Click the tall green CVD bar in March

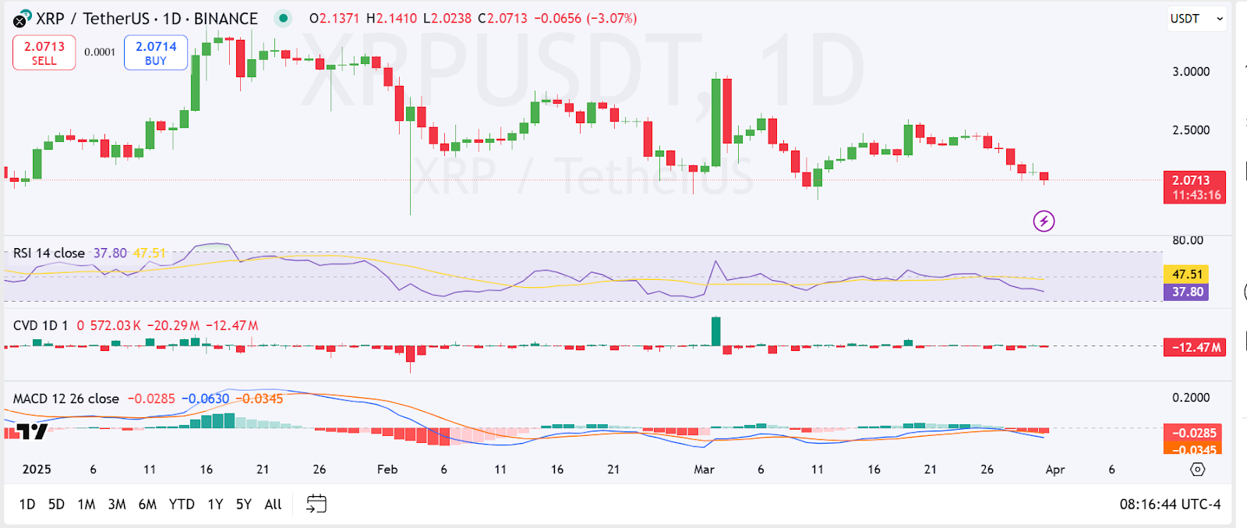(x=716, y=331)
